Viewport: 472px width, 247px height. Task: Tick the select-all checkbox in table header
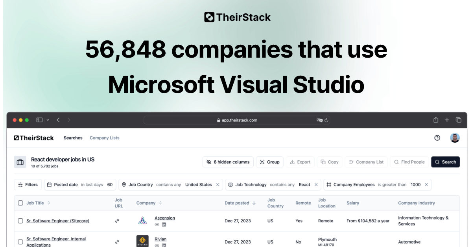pos(20,203)
